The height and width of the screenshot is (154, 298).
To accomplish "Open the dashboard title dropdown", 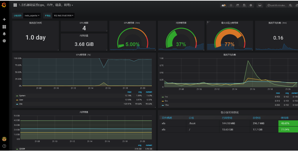I will (46, 5).
